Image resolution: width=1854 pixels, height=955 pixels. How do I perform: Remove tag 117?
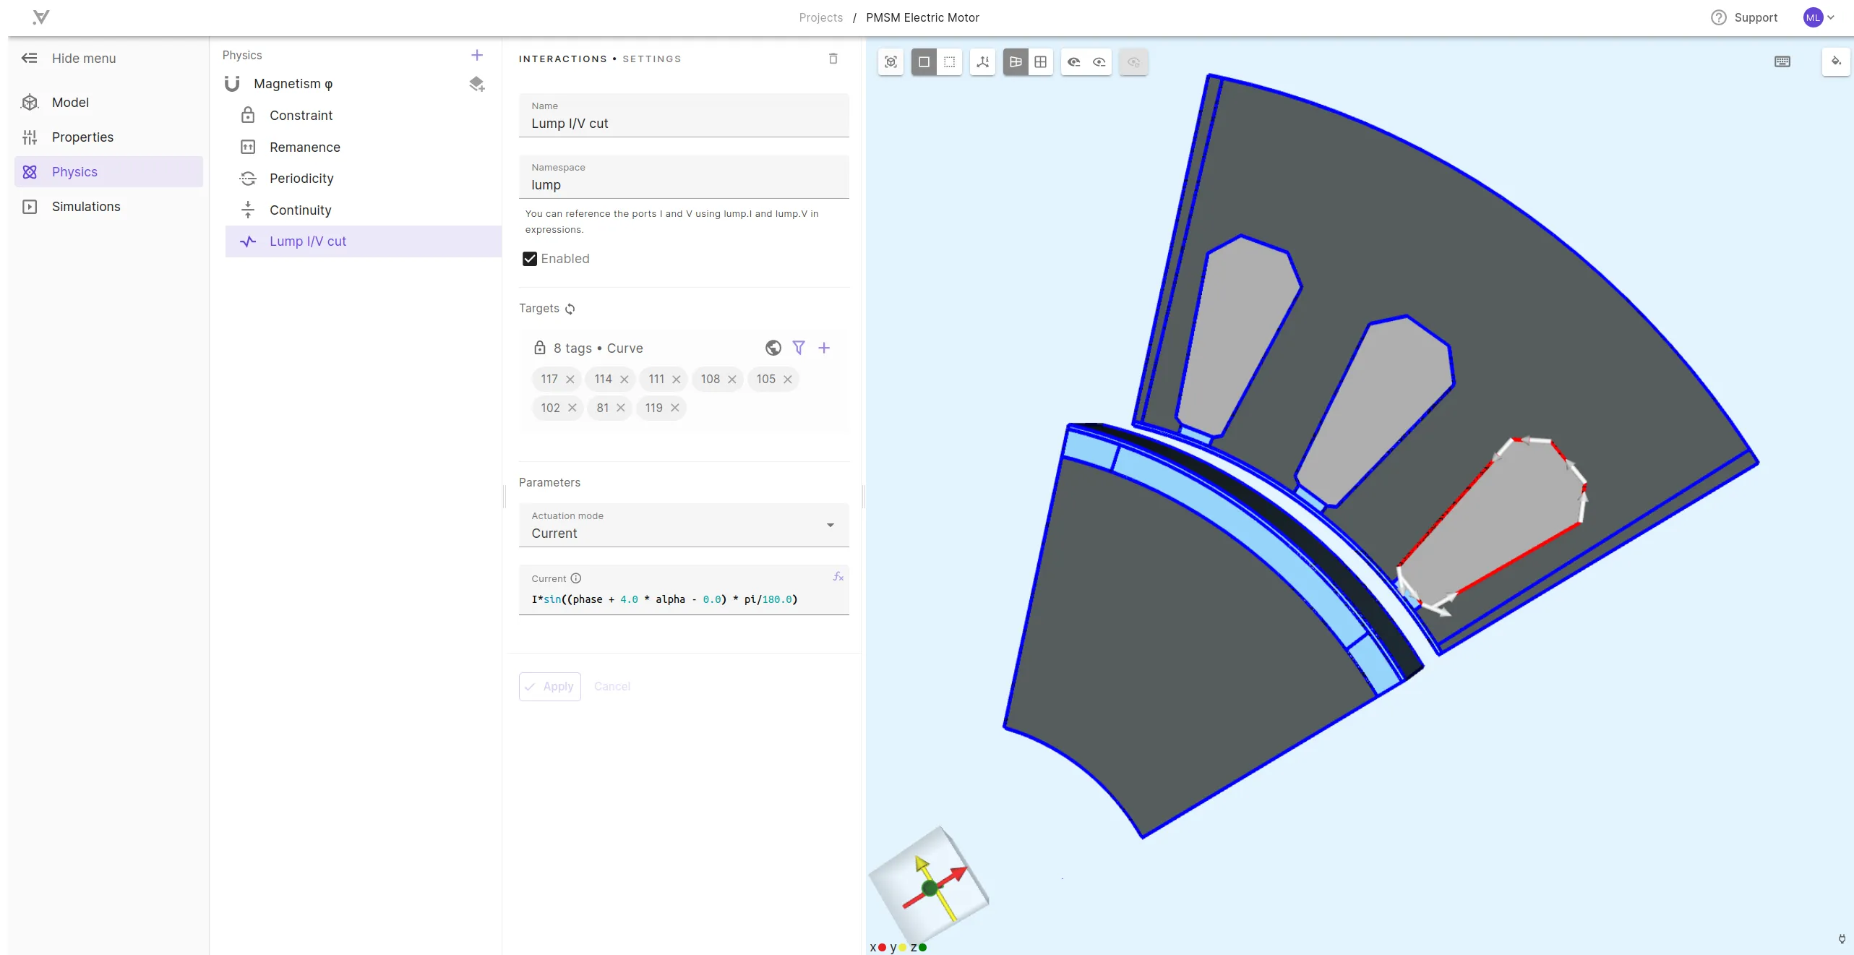(x=570, y=380)
